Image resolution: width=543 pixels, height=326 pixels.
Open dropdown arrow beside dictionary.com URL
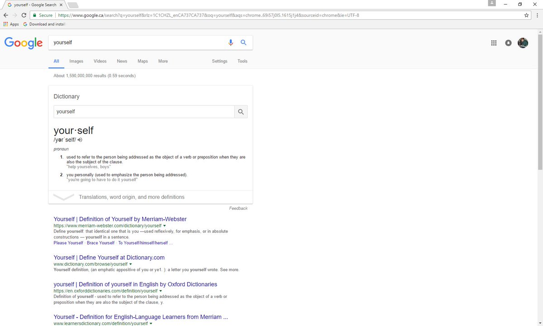tap(130, 264)
